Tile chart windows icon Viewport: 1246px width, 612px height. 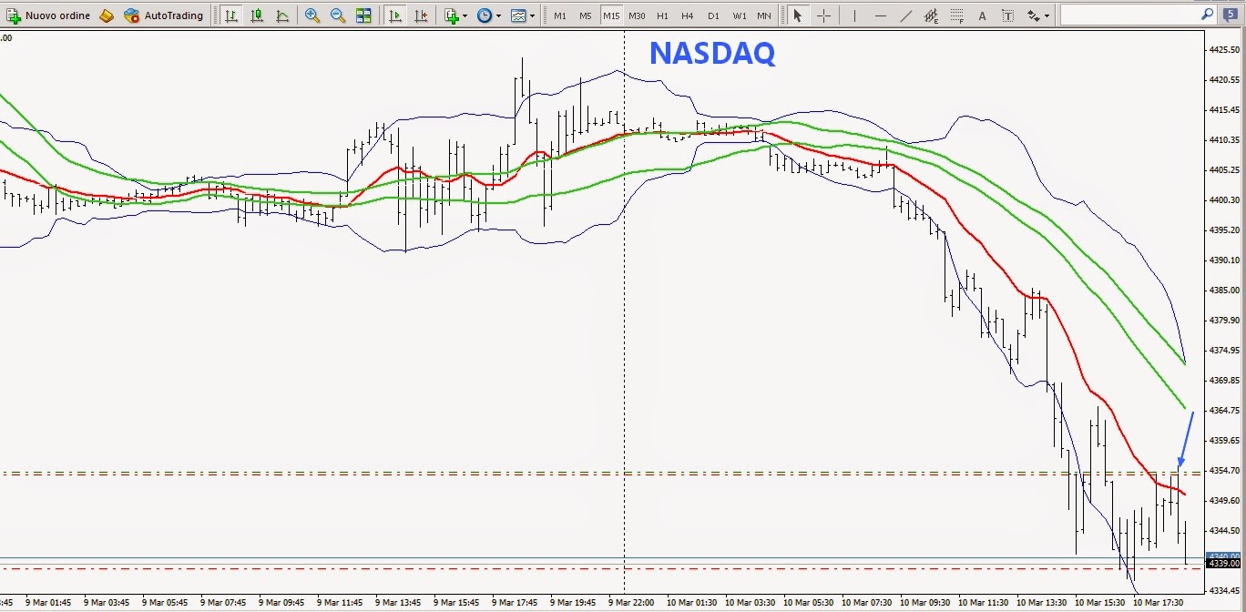pos(363,15)
